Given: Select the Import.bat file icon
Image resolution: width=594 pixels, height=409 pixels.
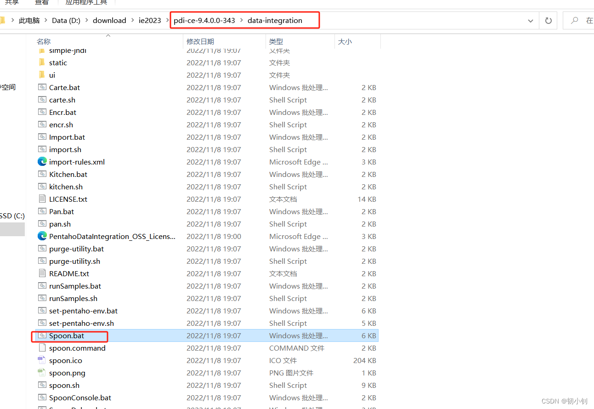Looking at the screenshot, I should (42, 137).
